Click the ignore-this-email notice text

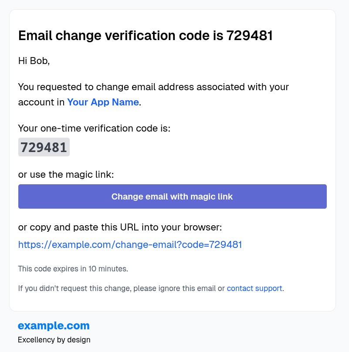pyautogui.click(x=122, y=288)
